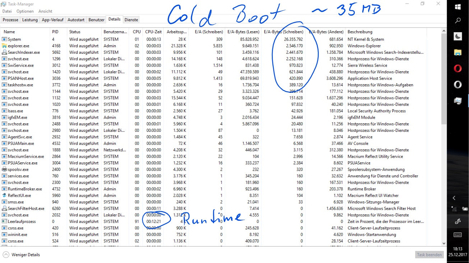Image resolution: width=469 pixels, height=263 pixels.
Task: Click the RuntimeBroker.exe process icon
Action: (4, 189)
